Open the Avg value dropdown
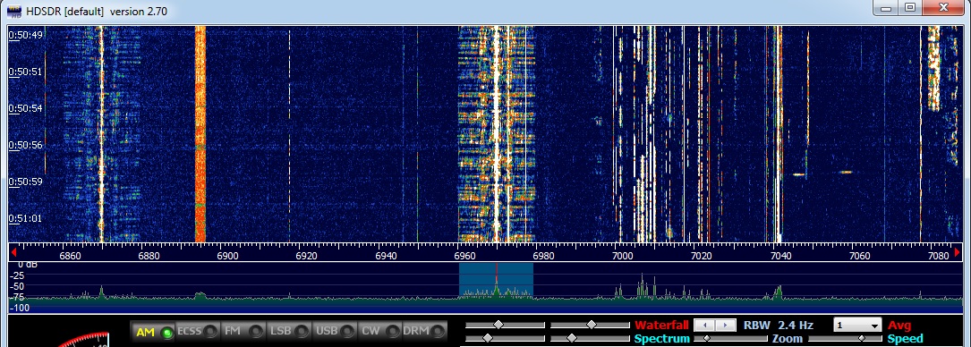971x347 pixels. click(857, 326)
